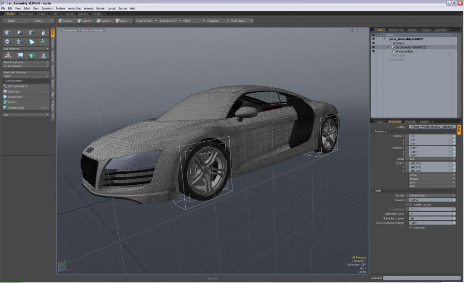Activate the Edge Slice tool
Viewport: 464px width, 283px height.
tap(26, 91)
